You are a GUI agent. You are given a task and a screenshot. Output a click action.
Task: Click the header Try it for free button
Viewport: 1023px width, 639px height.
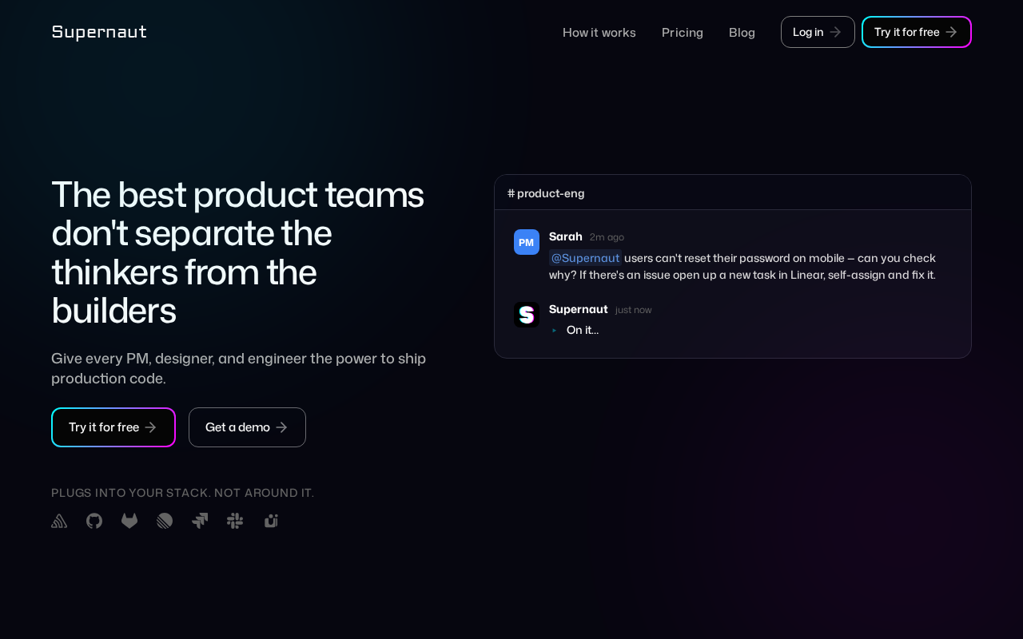click(916, 32)
